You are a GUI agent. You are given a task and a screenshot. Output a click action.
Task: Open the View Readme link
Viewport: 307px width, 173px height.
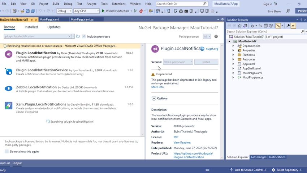tap(182, 143)
